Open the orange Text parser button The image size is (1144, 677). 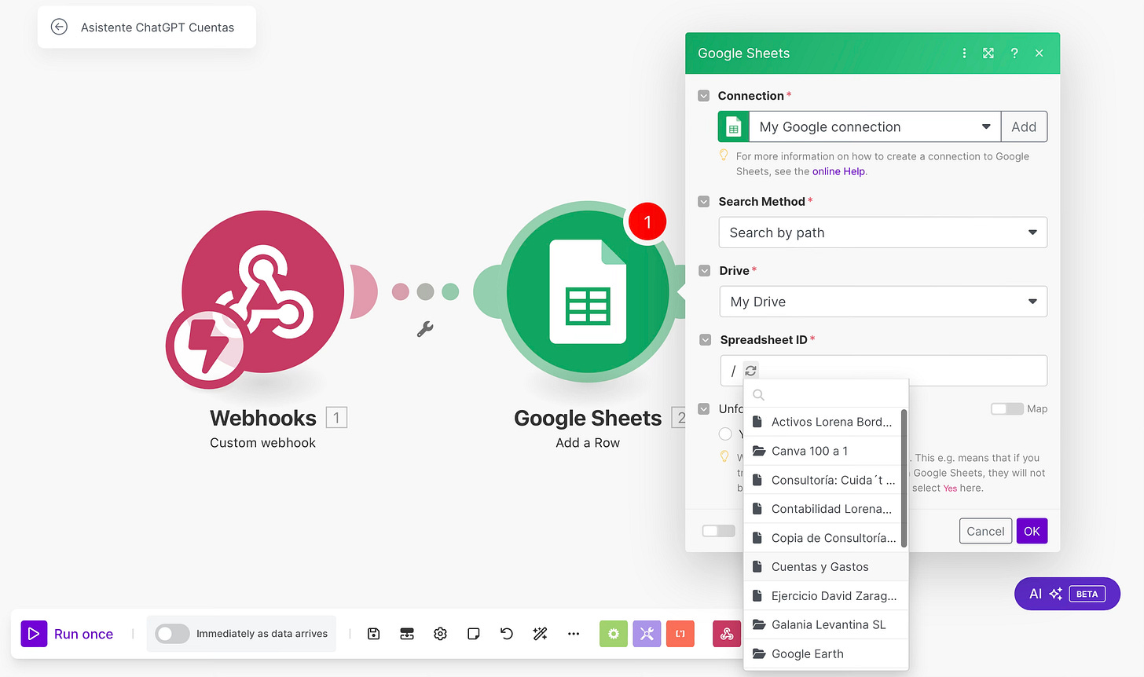680,634
